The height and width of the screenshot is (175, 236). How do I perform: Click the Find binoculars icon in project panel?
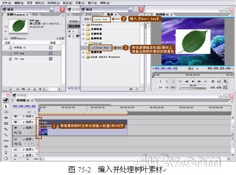(23, 89)
